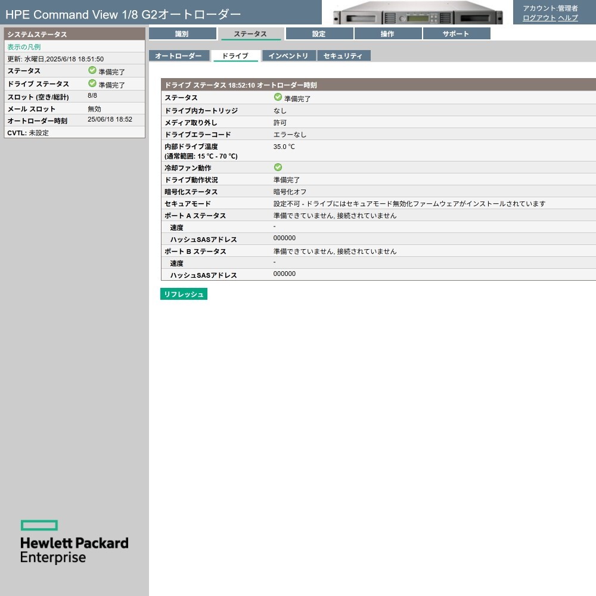Click the ドライブ ステータス green check icon
596x596 pixels.
(x=92, y=83)
